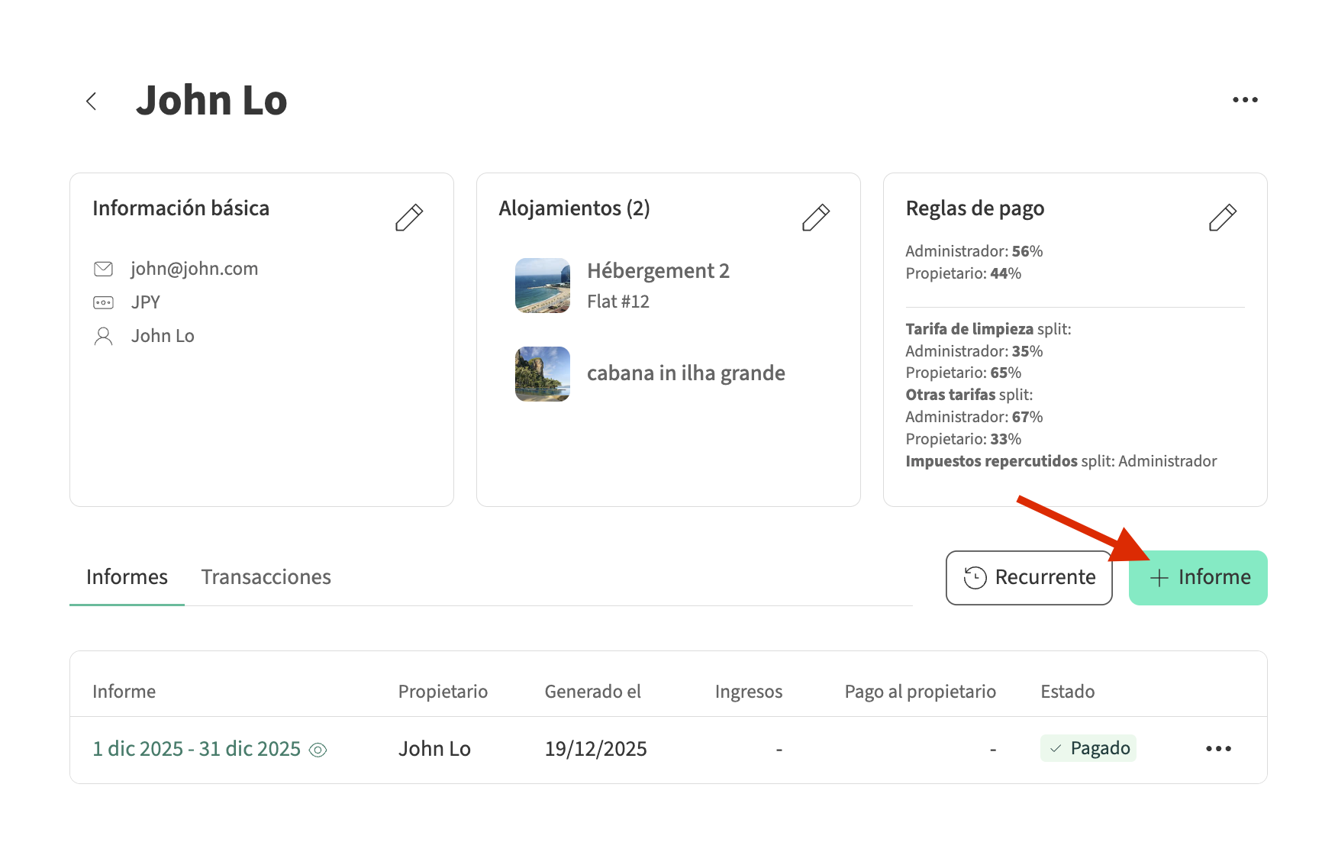The width and height of the screenshot is (1322, 852).
Task: Open the cabana in ilha grande thumbnail
Action: 542,374
